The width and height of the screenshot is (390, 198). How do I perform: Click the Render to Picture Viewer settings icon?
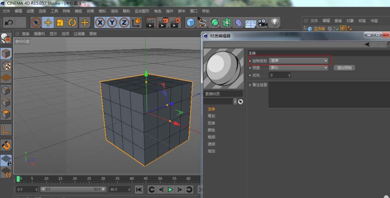pos(175,22)
